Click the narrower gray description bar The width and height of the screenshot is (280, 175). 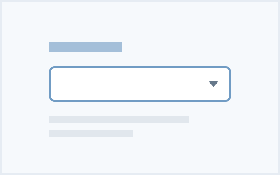(91, 133)
